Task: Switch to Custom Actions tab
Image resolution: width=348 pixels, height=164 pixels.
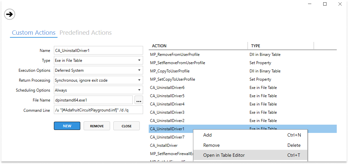Action: tap(34, 33)
